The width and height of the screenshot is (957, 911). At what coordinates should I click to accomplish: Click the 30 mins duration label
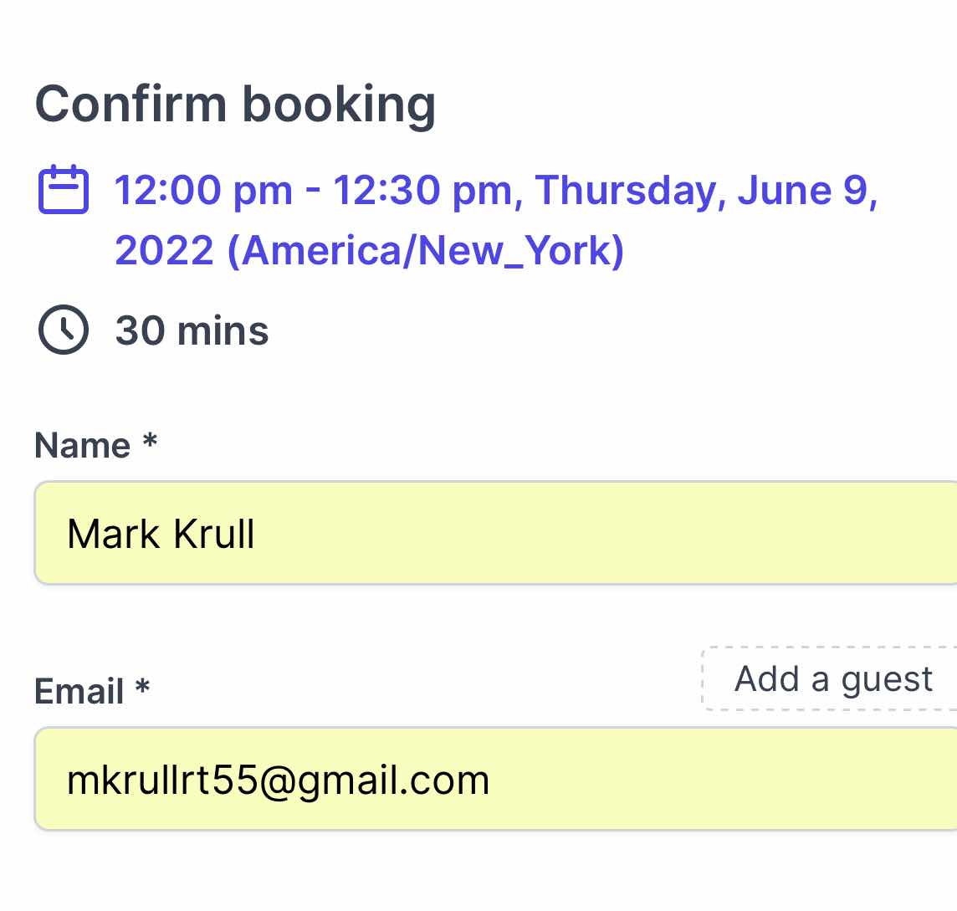[x=192, y=330]
